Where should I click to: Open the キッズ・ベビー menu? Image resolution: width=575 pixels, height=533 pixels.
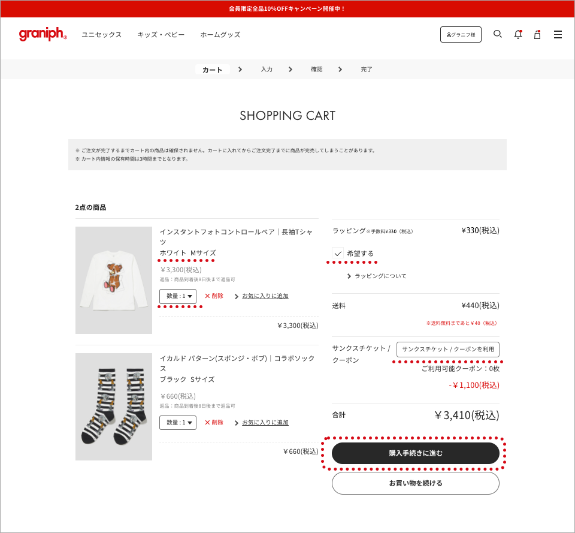(161, 35)
